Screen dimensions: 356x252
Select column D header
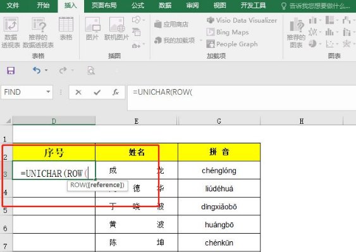[x=54, y=121]
